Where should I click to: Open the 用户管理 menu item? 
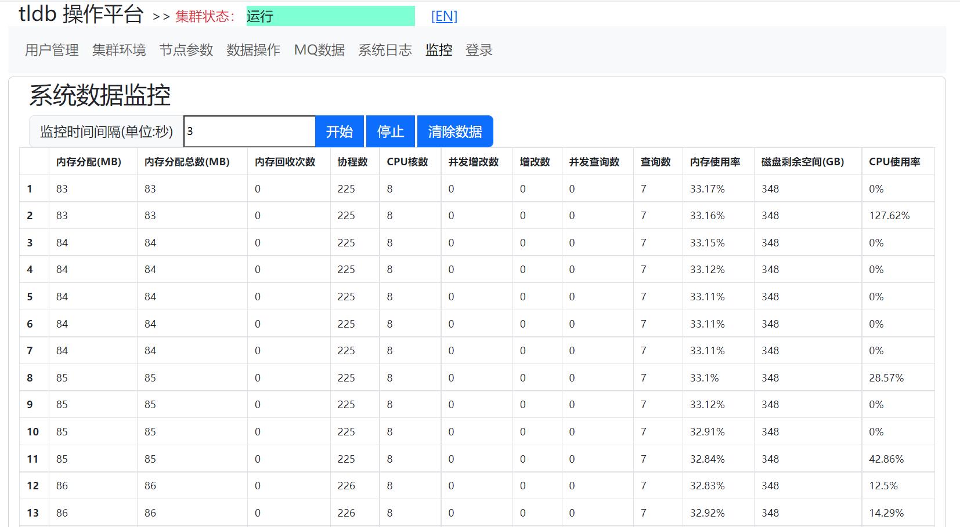coord(52,50)
